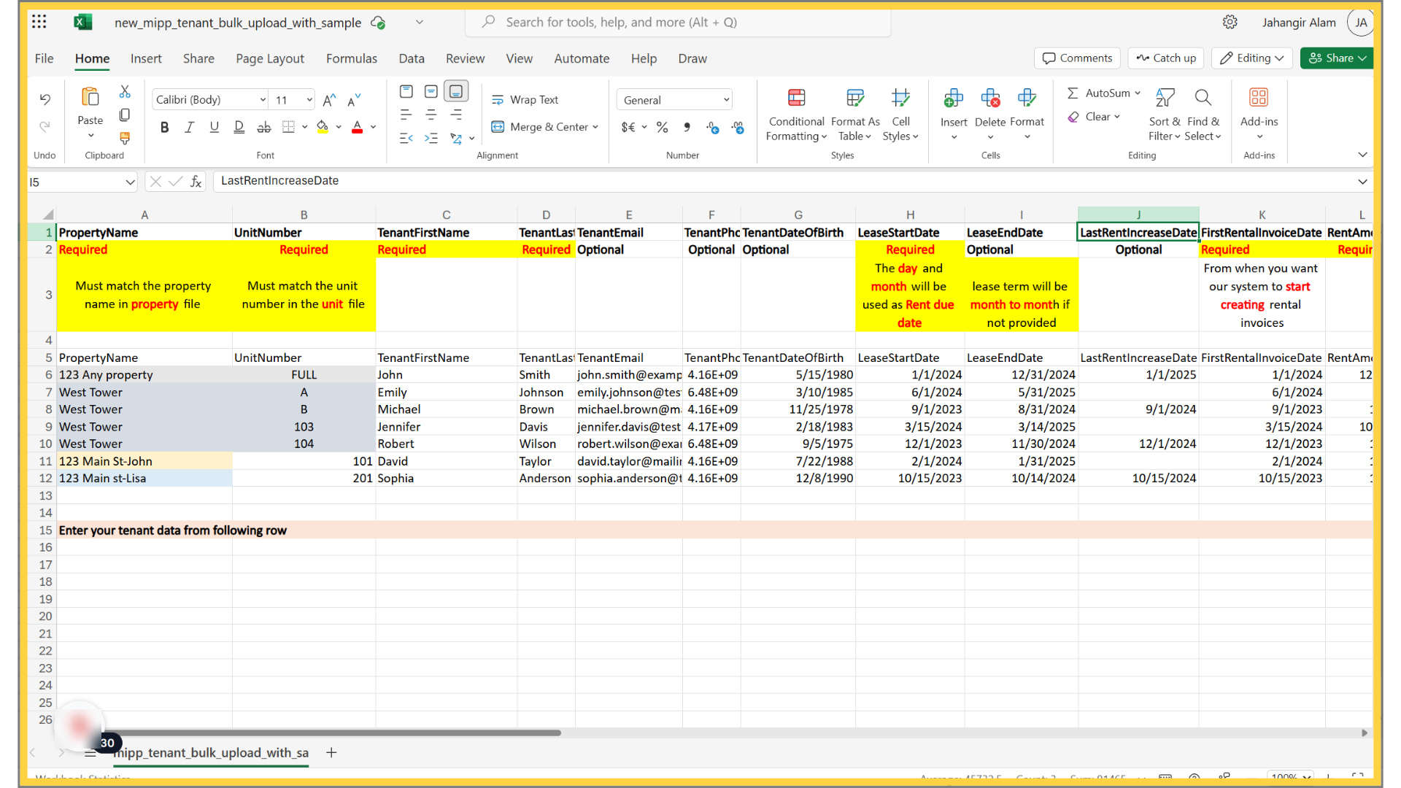Viewport: 1401px width, 788px height.
Task: Toggle center horizontal alignment
Action: [x=431, y=115]
